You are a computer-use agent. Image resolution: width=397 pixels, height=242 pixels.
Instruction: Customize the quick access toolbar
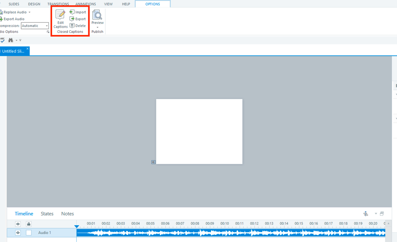[20, 40]
